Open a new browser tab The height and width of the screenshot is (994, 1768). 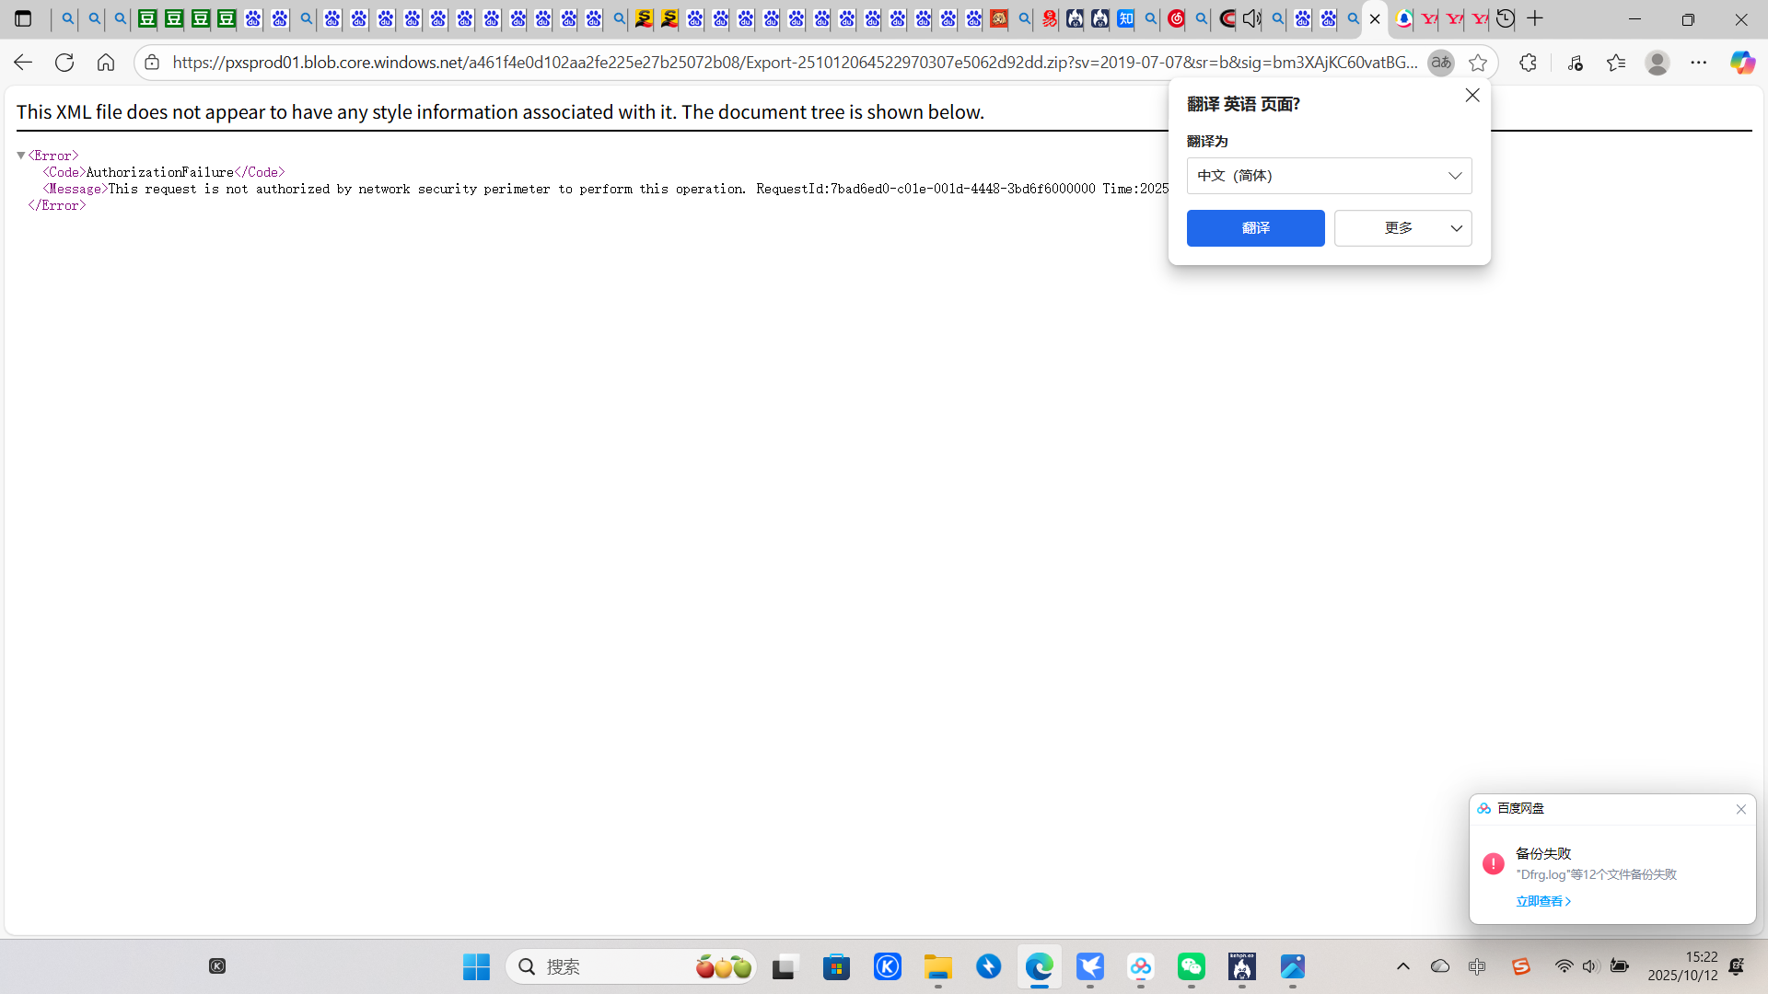point(1535,18)
